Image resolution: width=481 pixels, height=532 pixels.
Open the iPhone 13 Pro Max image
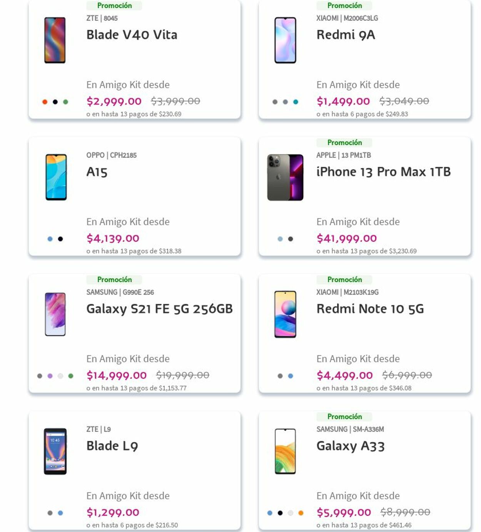[285, 177]
